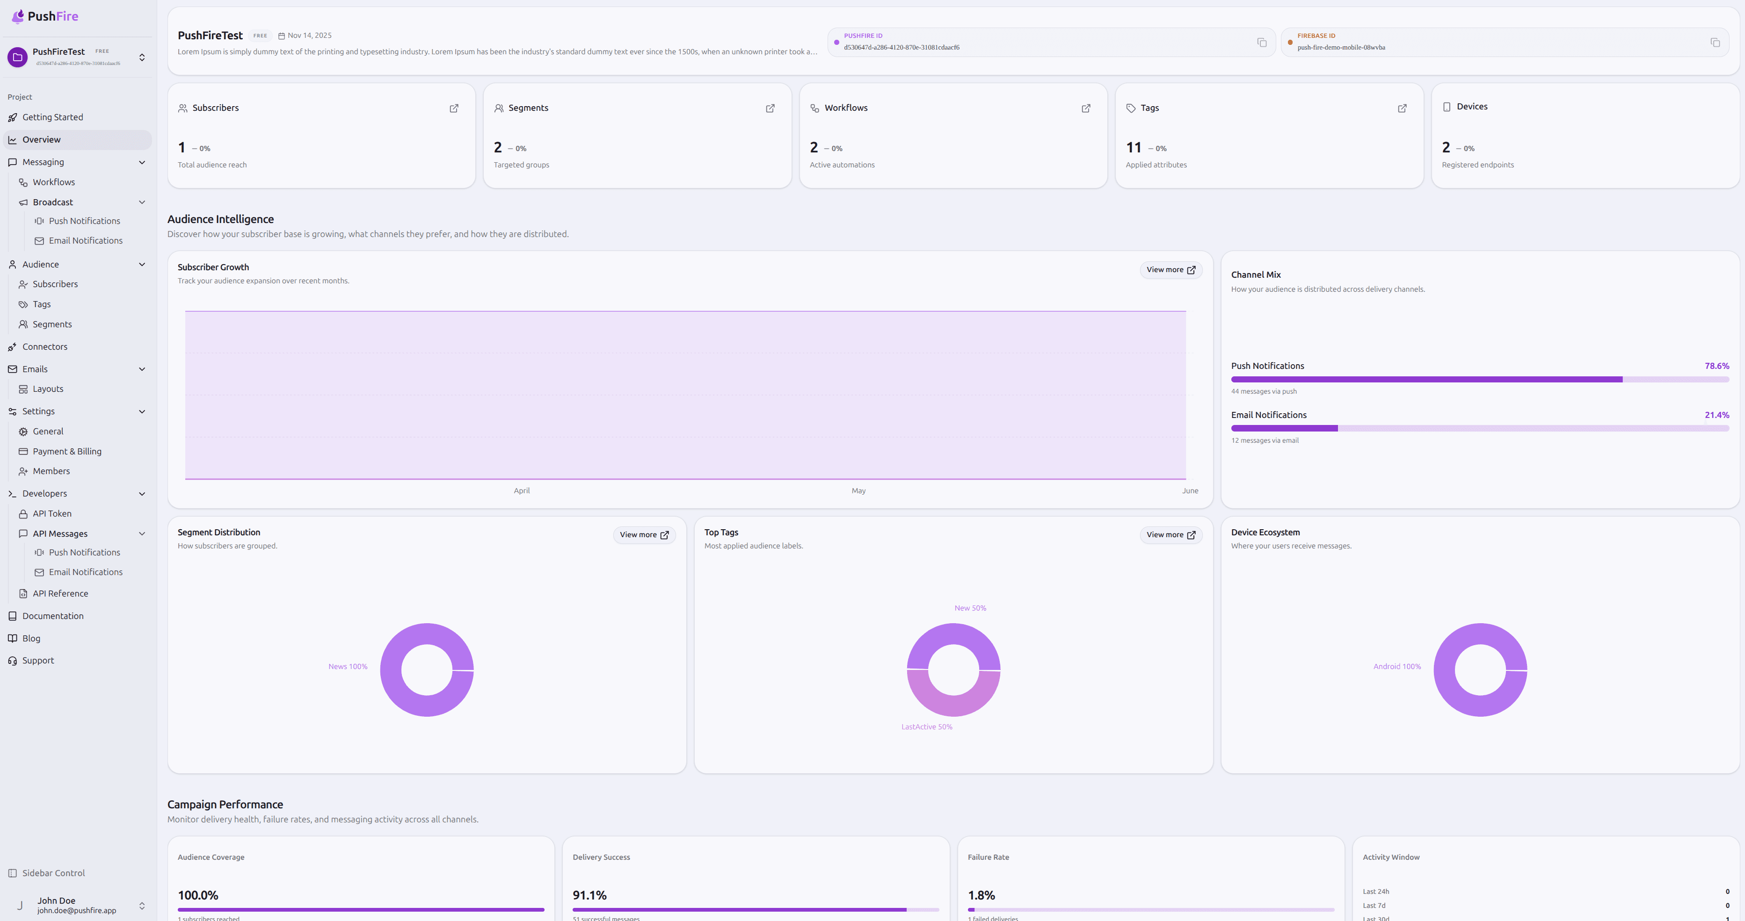
Task: Click the PushFire logo icon
Action: pyautogui.click(x=18, y=16)
